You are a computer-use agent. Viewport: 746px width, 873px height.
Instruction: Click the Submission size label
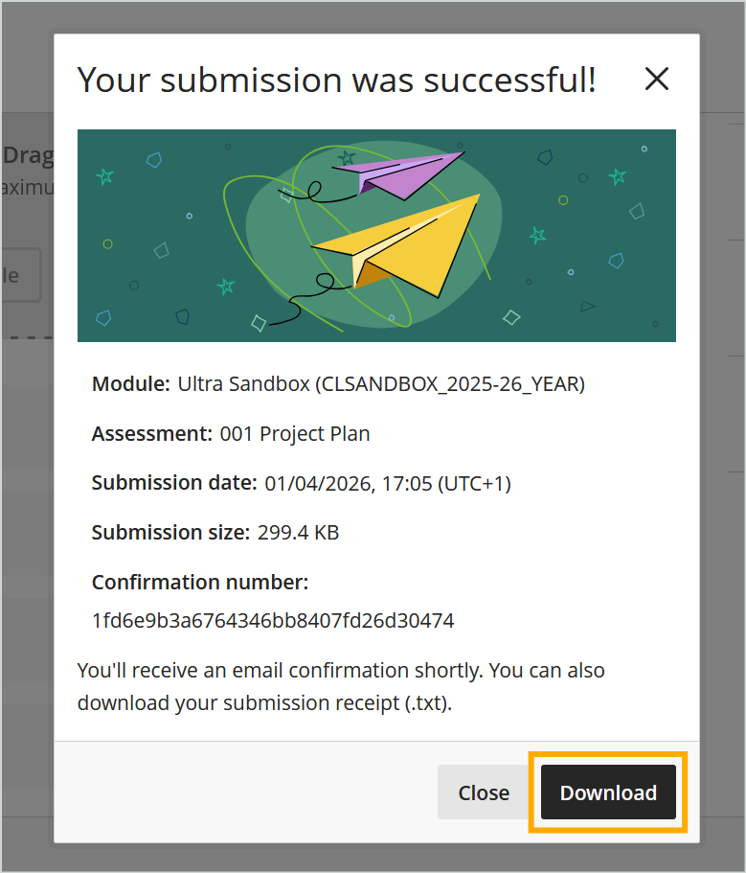tap(170, 533)
